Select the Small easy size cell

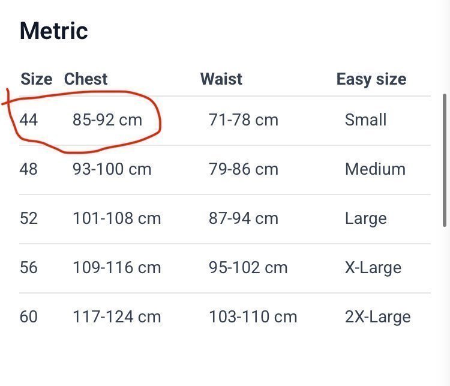[365, 119]
